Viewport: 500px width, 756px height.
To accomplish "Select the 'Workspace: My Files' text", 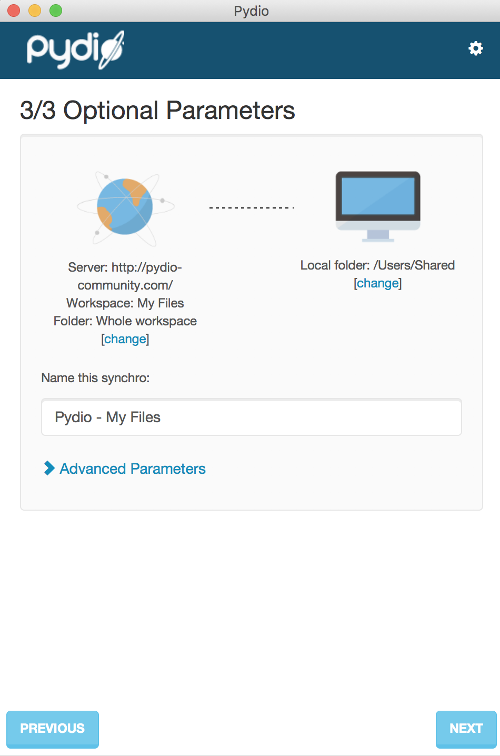I will point(125,303).
